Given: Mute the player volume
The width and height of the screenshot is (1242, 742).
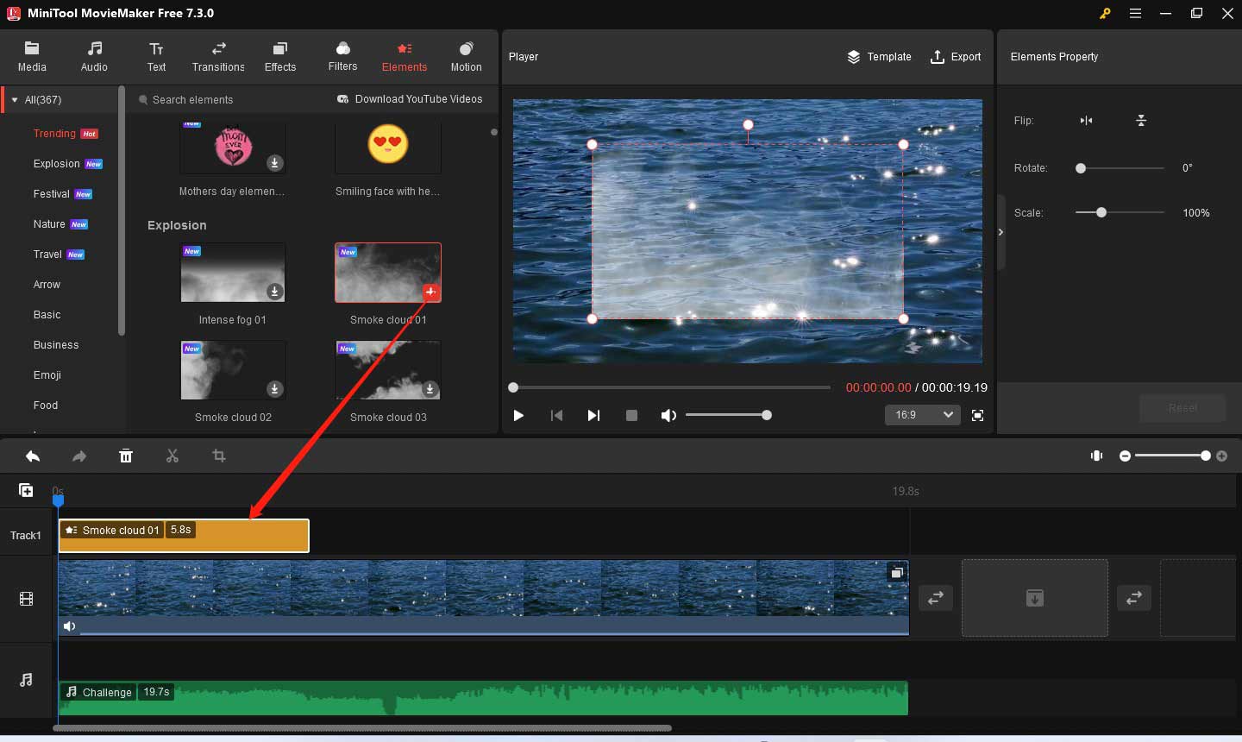Looking at the screenshot, I should [668, 416].
